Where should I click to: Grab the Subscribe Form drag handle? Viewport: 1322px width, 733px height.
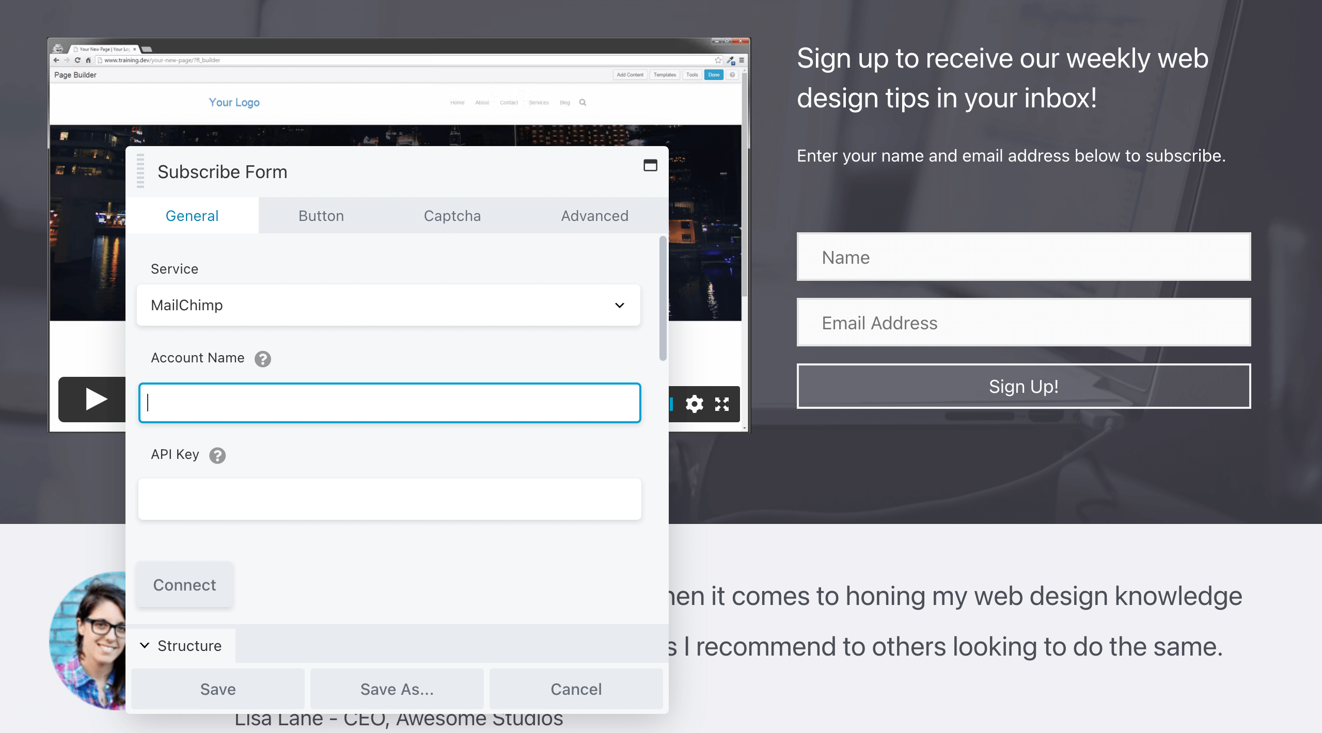[x=140, y=171]
